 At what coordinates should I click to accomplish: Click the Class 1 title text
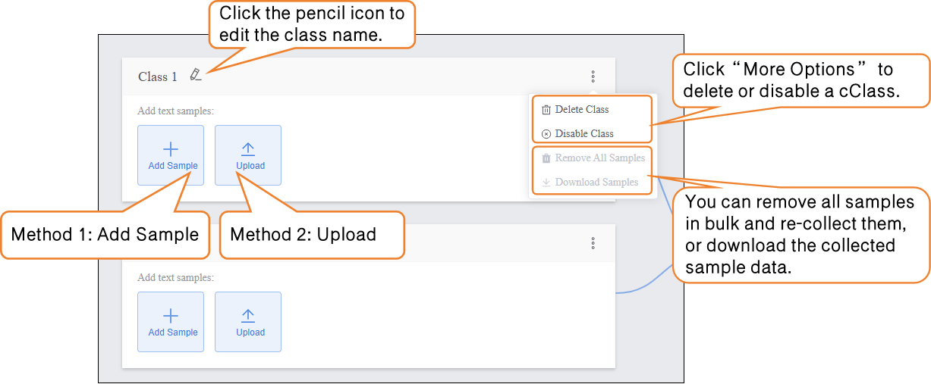tap(158, 76)
